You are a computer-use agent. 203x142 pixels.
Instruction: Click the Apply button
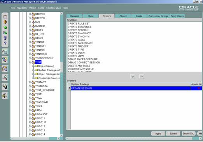(158, 133)
